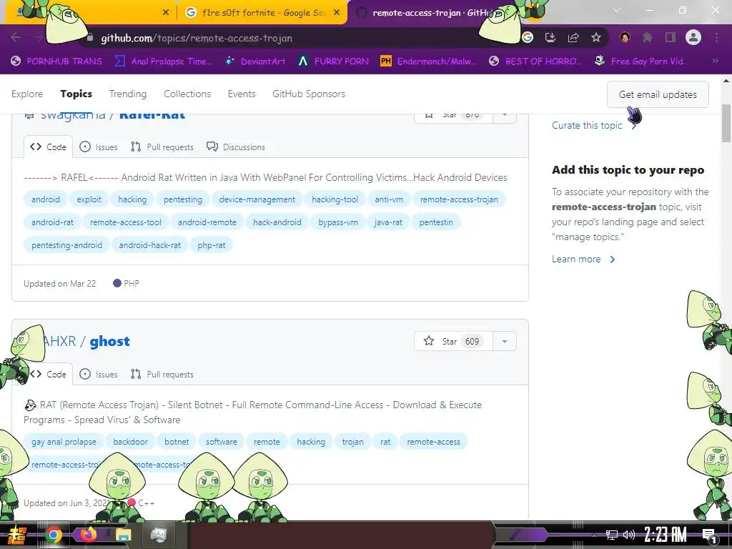The height and width of the screenshot is (549, 732).
Task: Go to the Explore nav item
Action: pos(27,94)
